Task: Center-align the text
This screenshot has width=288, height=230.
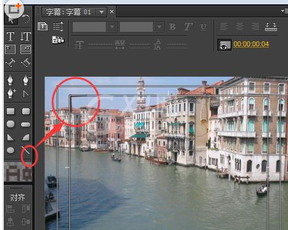Action: click(240, 27)
